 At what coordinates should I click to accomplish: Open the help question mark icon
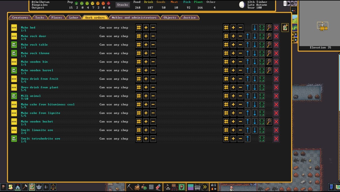tap(296, 3)
